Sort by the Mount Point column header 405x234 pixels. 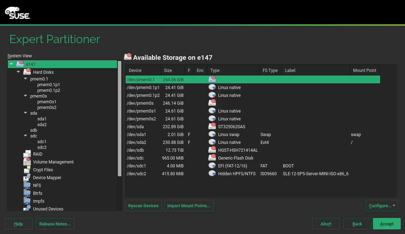364,71
